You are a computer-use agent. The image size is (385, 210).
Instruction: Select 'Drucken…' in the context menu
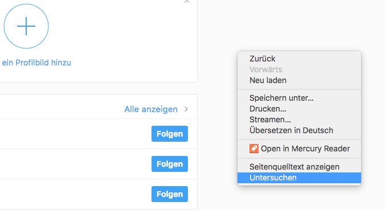tap(299, 109)
